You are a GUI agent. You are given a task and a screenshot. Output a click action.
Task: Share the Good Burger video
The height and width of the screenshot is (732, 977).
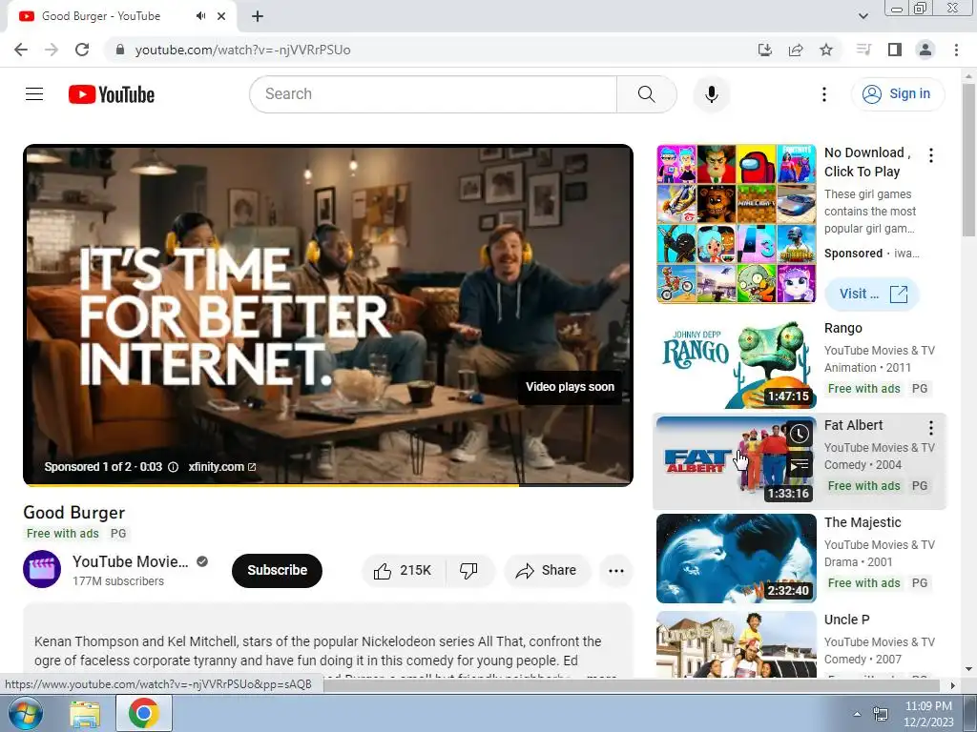[547, 570]
